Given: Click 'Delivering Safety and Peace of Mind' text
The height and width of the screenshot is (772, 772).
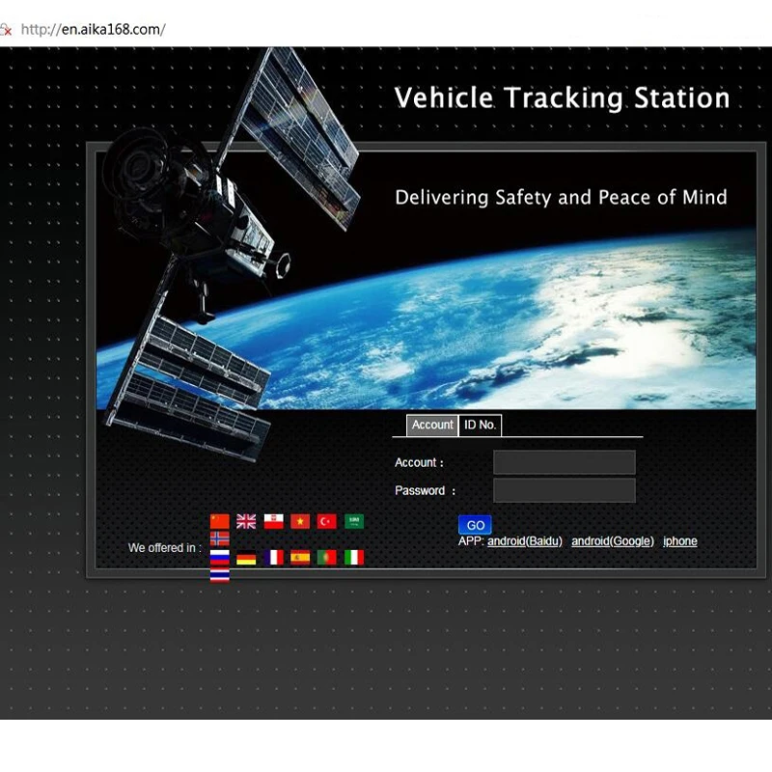Looking at the screenshot, I should point(561,198).
